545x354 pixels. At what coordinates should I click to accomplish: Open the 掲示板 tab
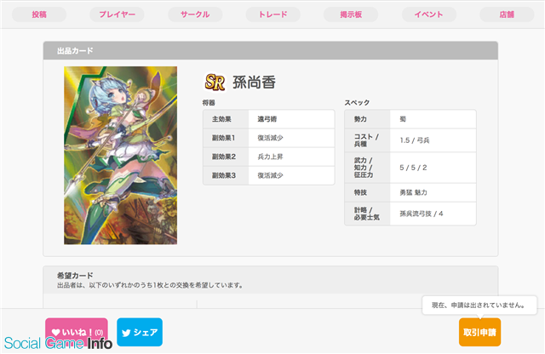coord(351,14)
